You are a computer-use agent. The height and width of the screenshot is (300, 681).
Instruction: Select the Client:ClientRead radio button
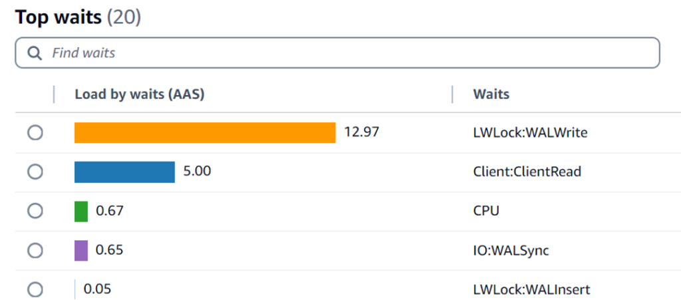point(35,172)
